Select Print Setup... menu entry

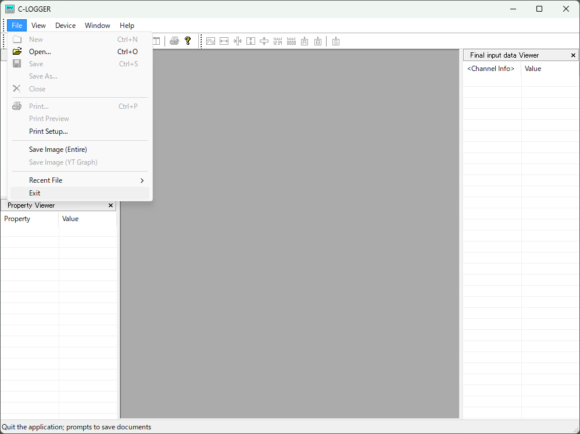(48, 131)
